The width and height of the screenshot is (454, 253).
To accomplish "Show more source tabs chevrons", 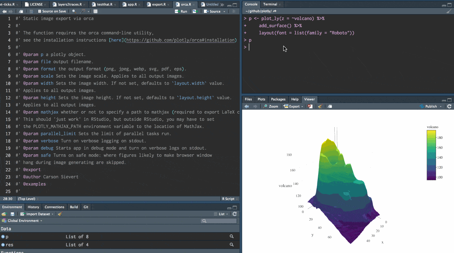I will click(222, 5).
